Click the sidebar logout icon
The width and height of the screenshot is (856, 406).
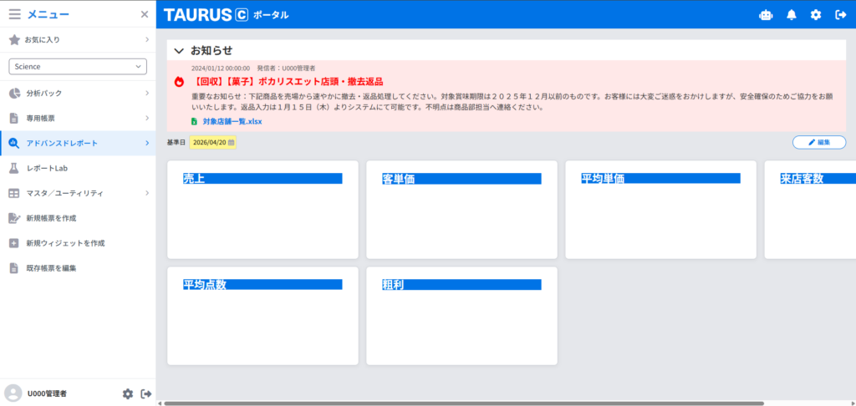click(146, 393)
